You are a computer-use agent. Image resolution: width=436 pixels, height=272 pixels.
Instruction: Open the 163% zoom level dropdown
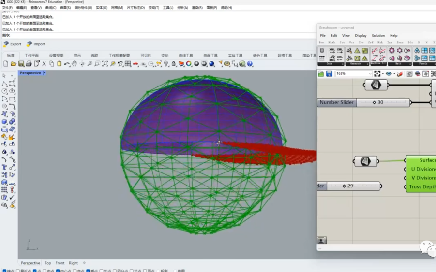point(370,74)
